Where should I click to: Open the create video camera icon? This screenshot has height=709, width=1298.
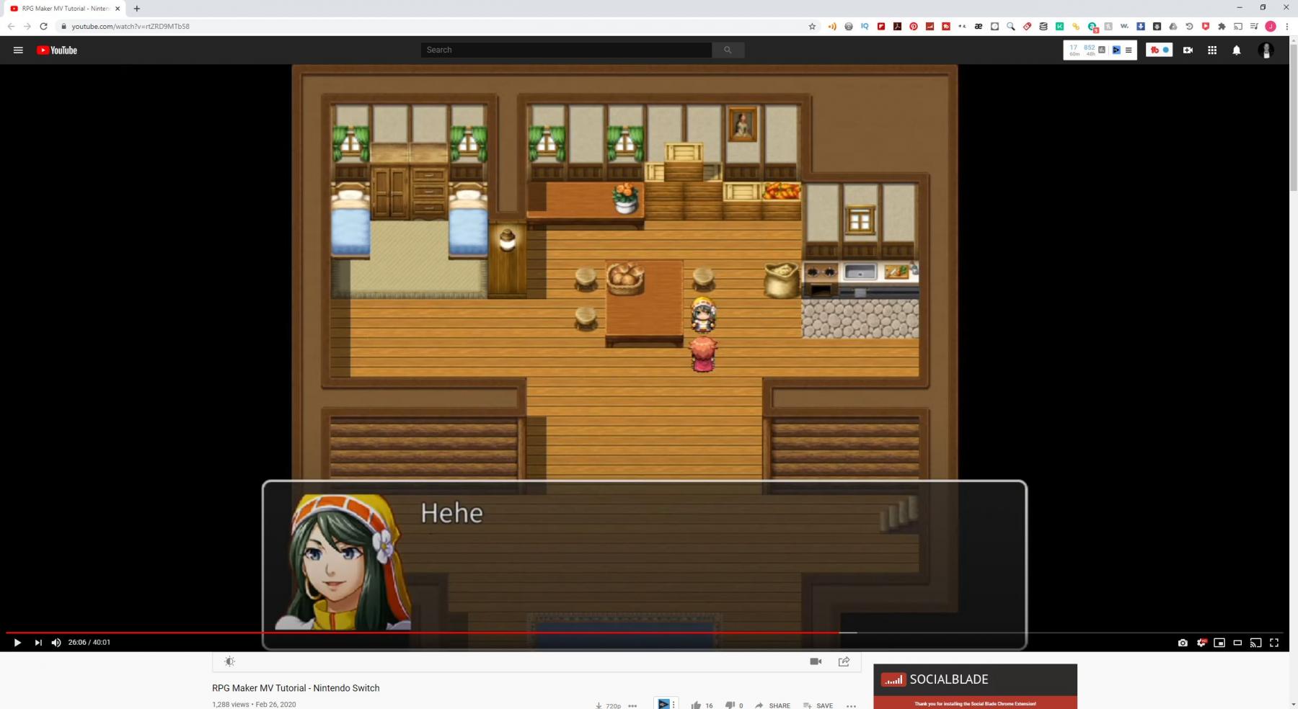[1188, 50]
